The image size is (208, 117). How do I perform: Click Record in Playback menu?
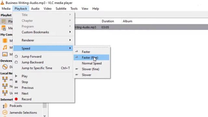pyautogui.click(x=44, y=99)
